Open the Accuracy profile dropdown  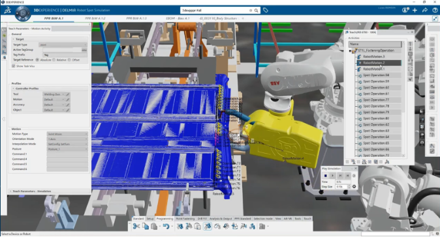(54, 105)
